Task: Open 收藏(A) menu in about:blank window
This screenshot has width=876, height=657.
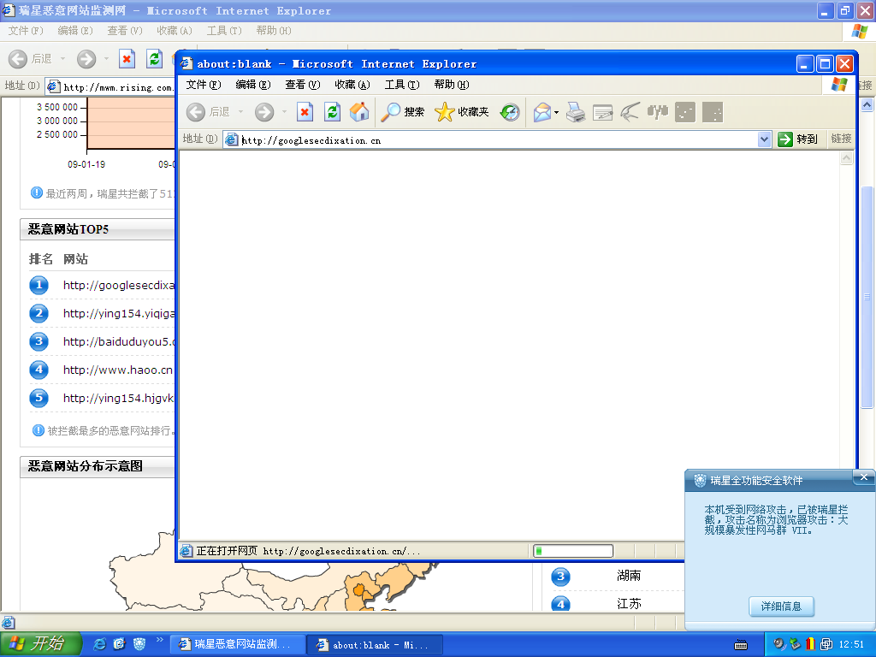Action: 352,85
